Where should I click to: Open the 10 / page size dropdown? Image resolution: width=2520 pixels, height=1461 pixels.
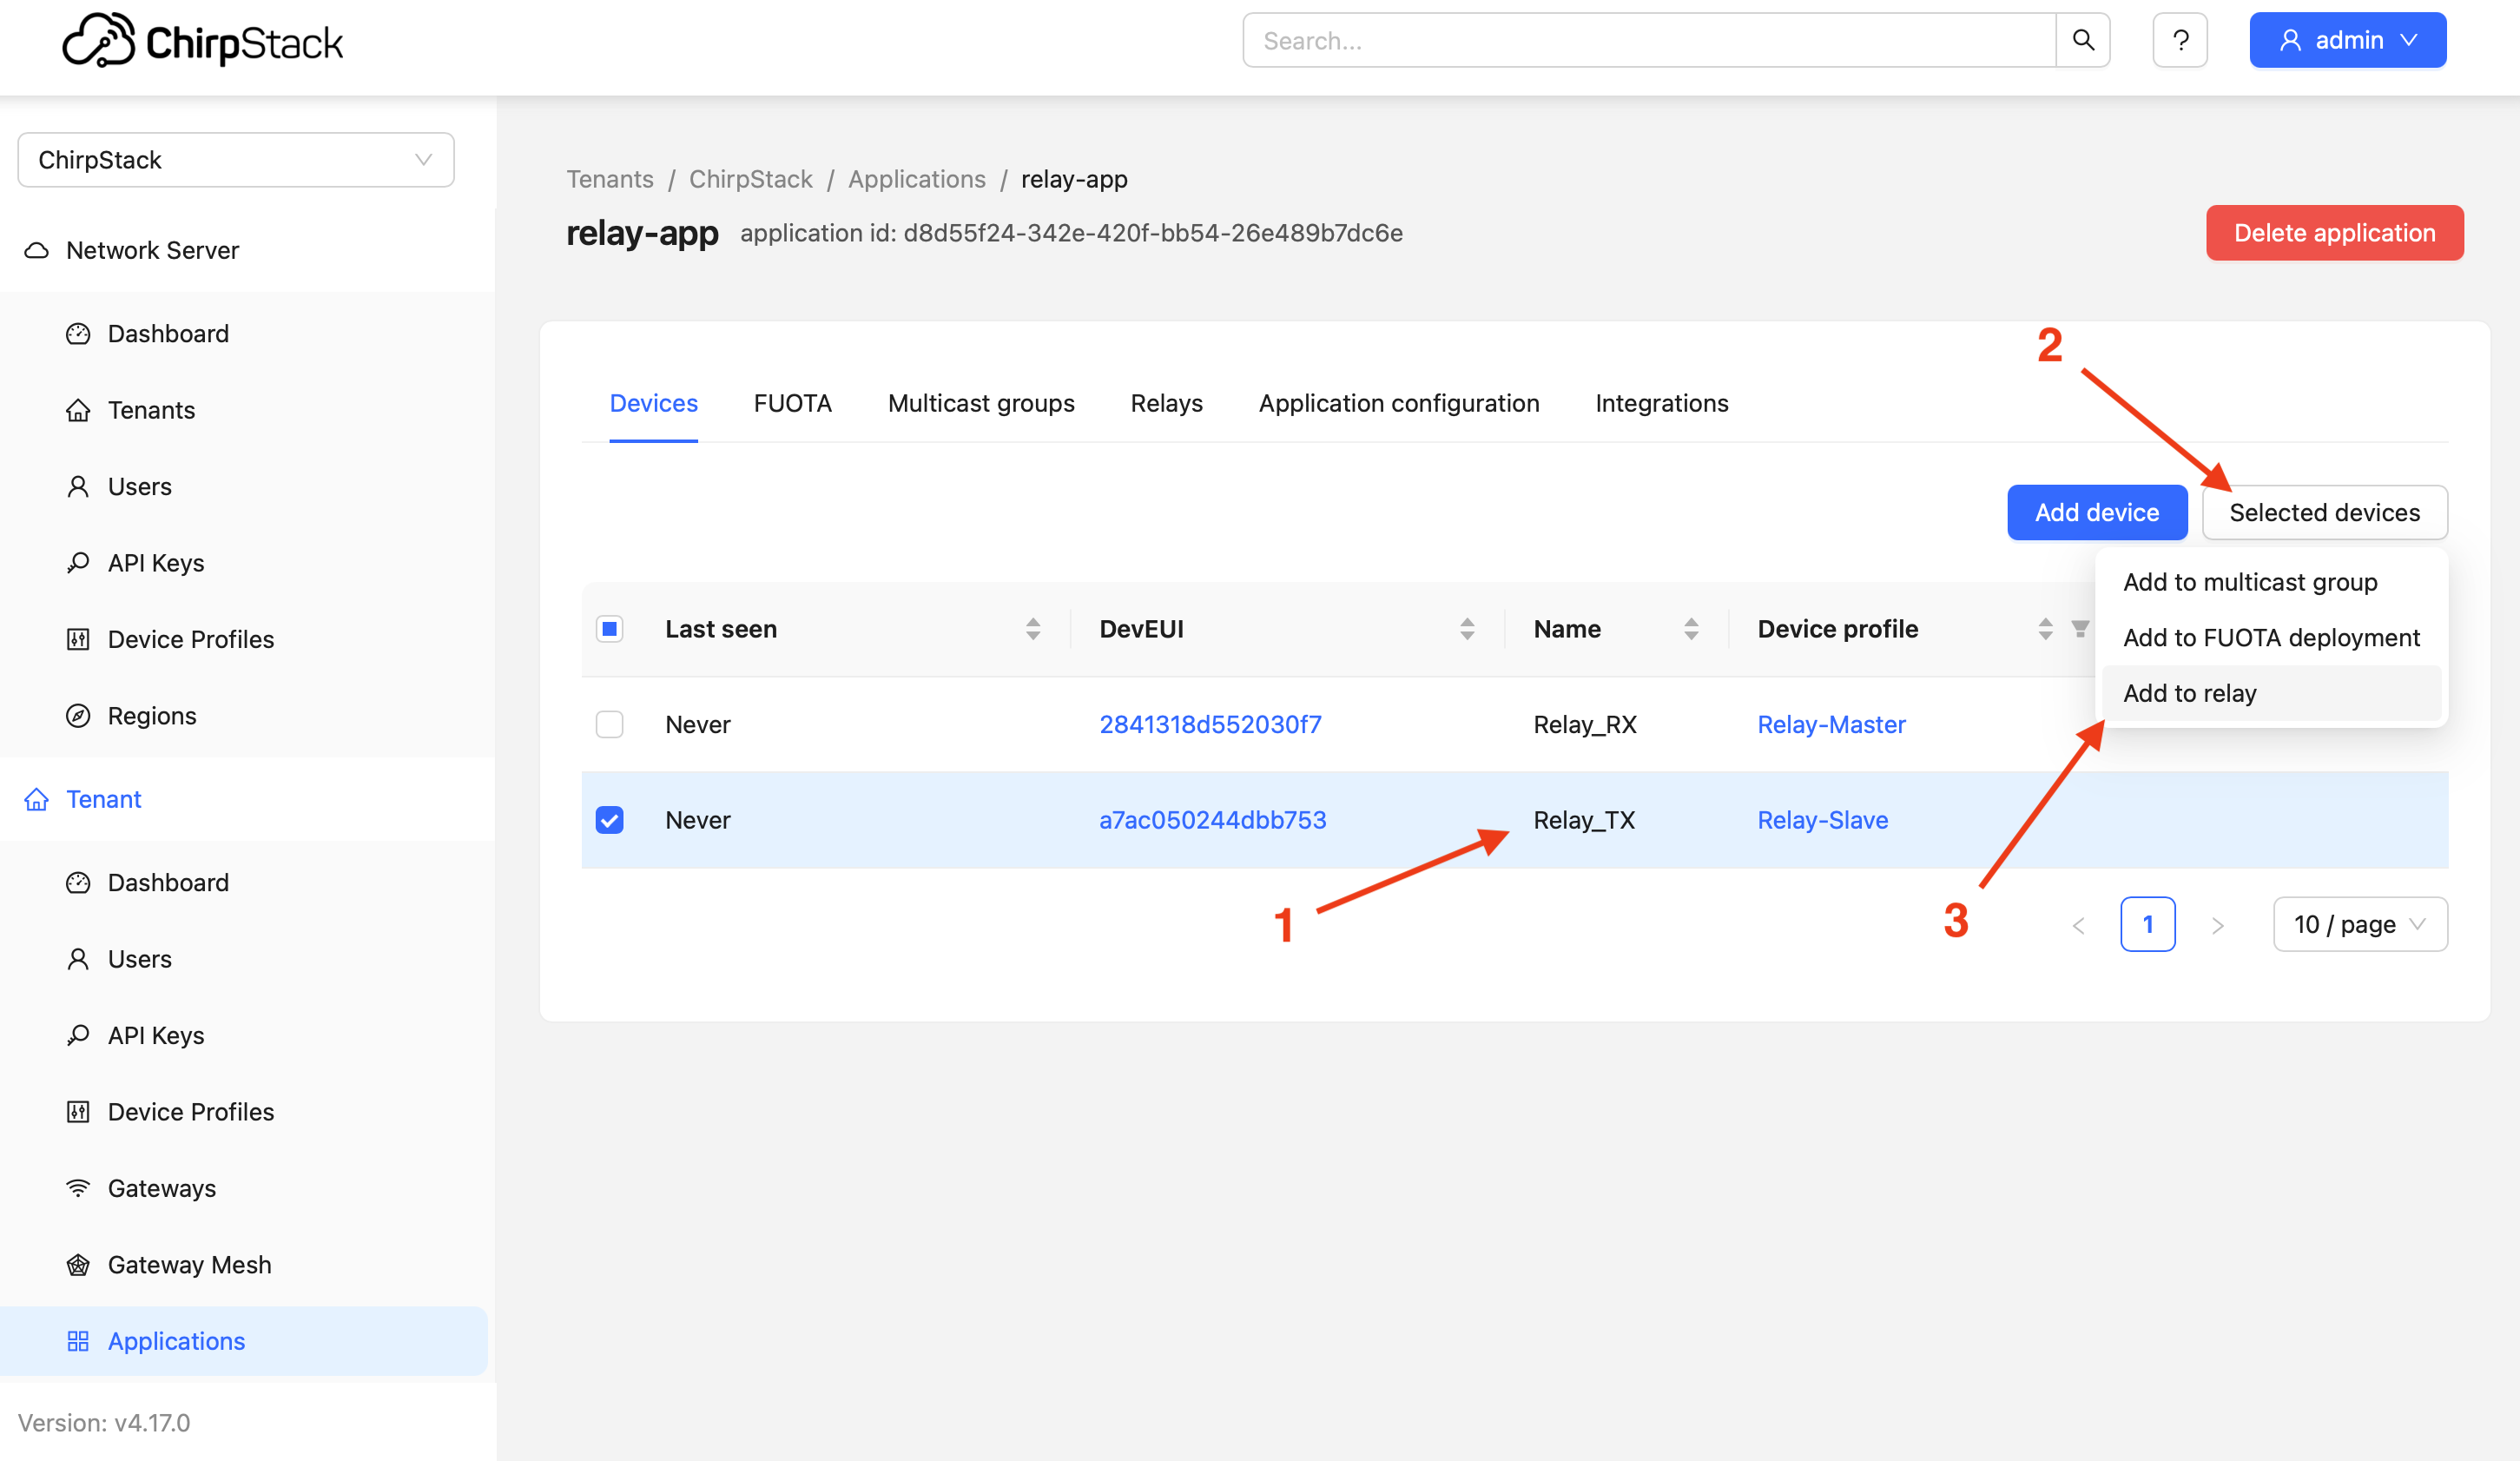coord(2359,924)
